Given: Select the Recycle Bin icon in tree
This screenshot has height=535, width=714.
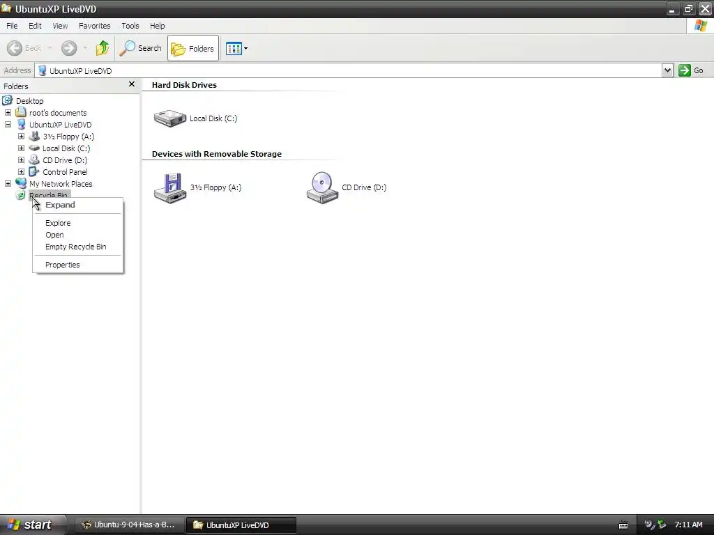Looking at the screenshot, I should (x=20, y=195).
